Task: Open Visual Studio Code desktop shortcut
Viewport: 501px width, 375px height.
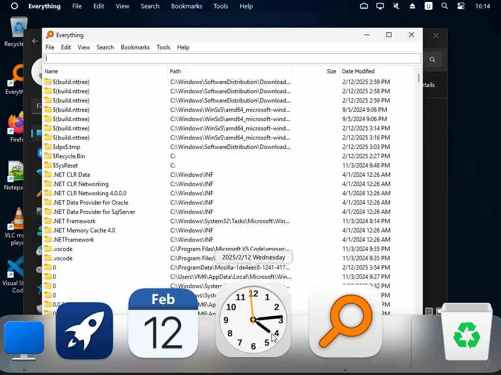Action: pyautogui.click(x=13, y=275)
